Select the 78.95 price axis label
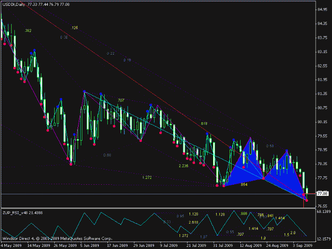The image size is (332, 249). coord(322,150)
